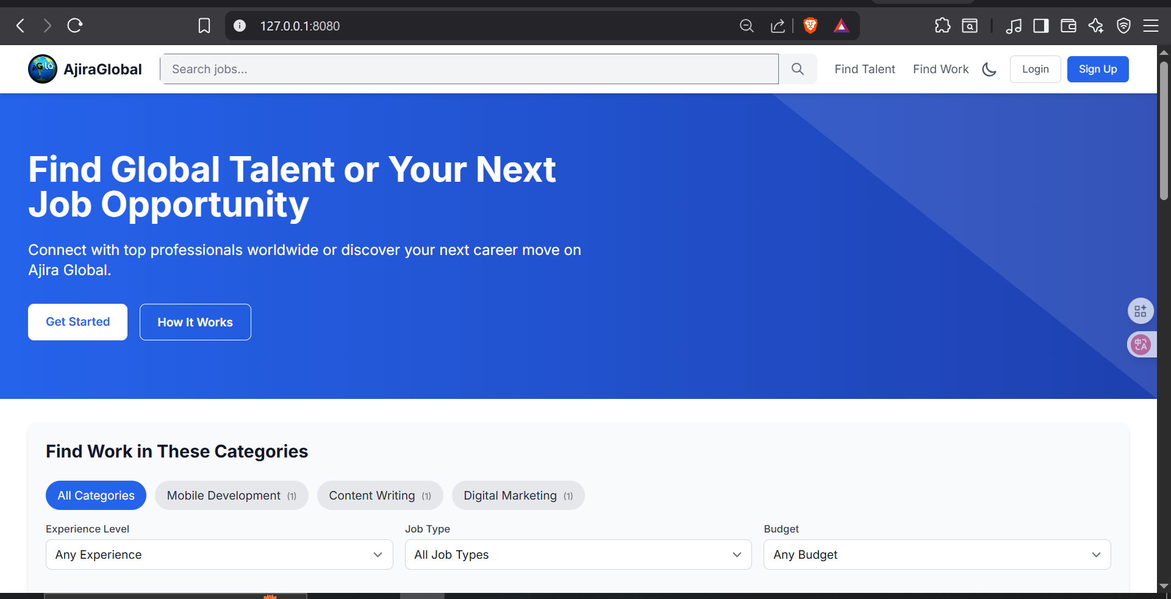Click the floating translate icon
1171x599 pixels.
point(1141,345)
